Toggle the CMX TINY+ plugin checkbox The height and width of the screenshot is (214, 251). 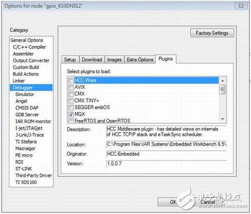click(x=71, y=100)
